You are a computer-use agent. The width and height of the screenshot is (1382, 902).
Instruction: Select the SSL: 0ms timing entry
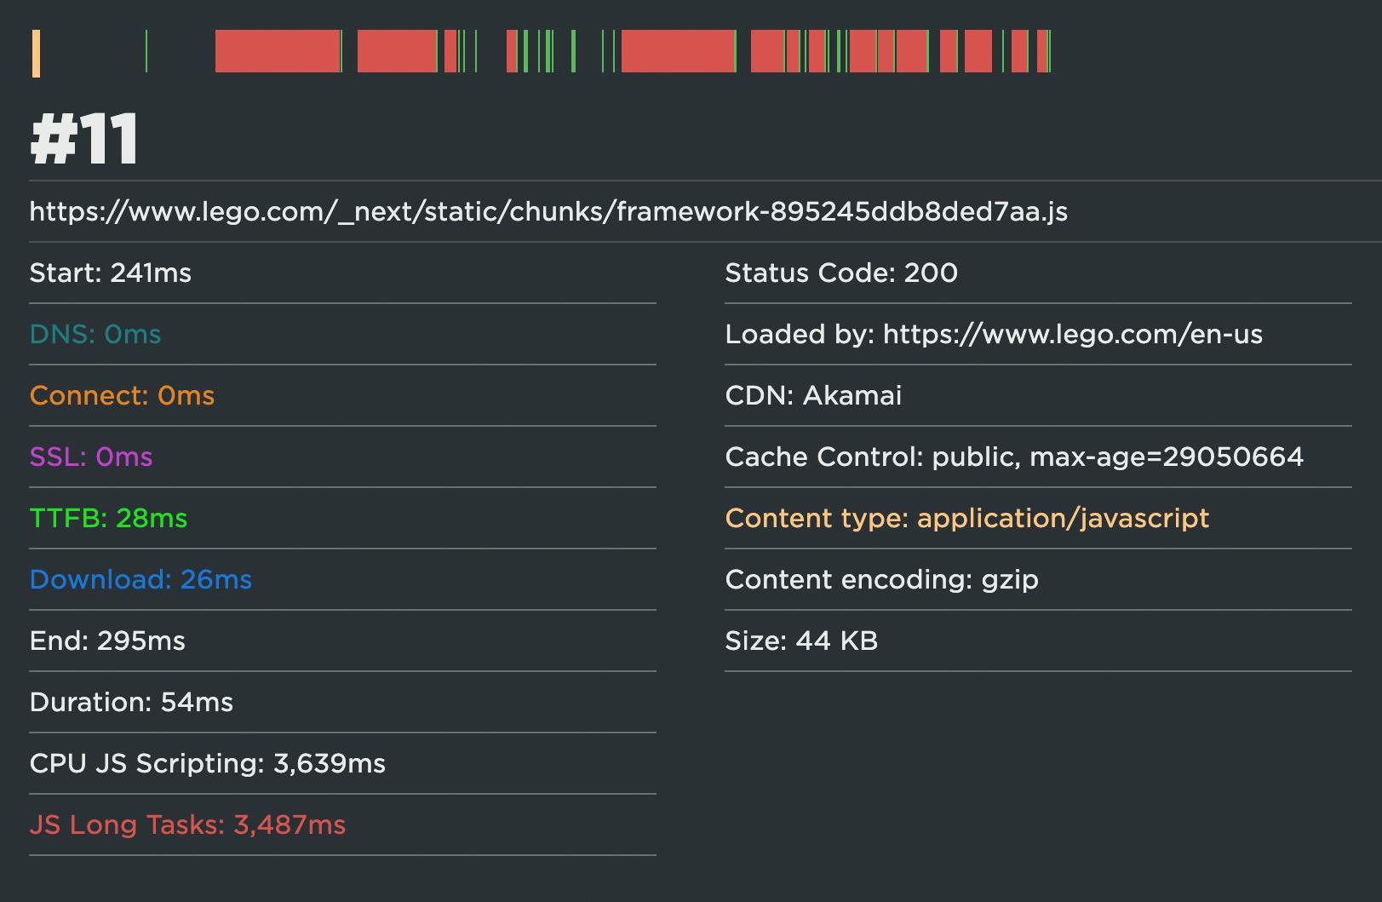click(x=91, y=457)
